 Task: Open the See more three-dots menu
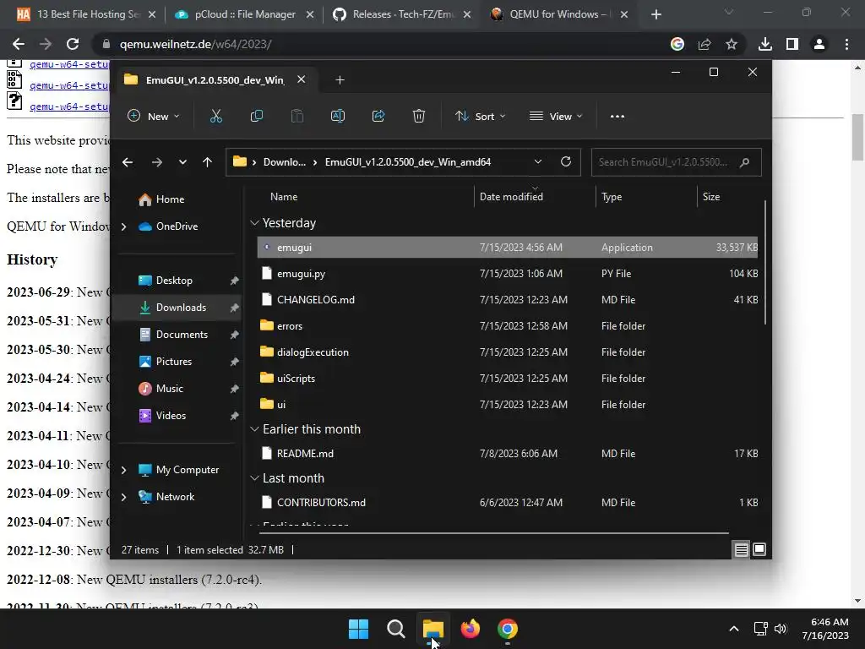617,116
